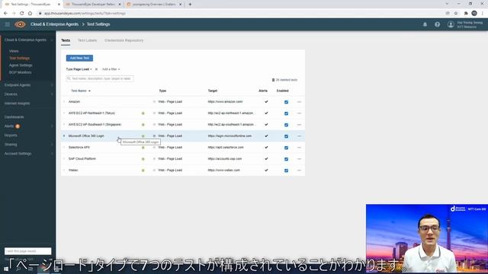Image resolution: width=488 pixels, height=274 pixels.
Task: Go to browser home page
Action: [30, 14]
